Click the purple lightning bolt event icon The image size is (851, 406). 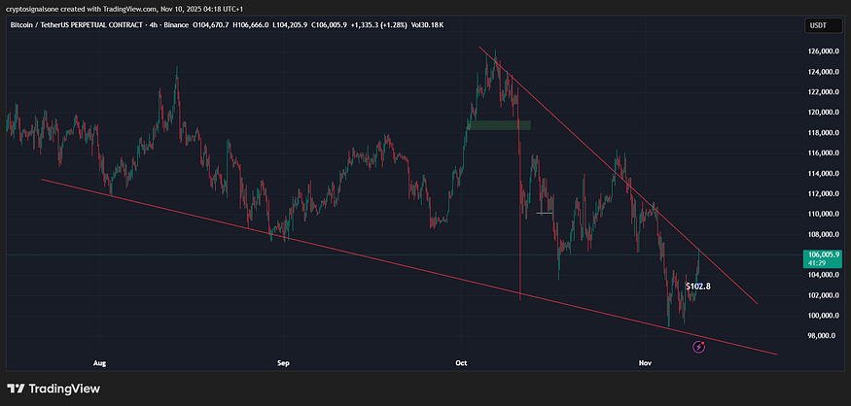[x=698, y=346]
